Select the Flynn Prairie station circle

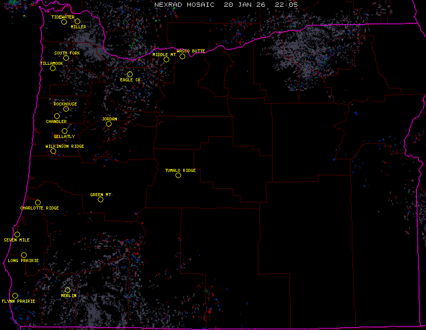click(x=15, y=296)
